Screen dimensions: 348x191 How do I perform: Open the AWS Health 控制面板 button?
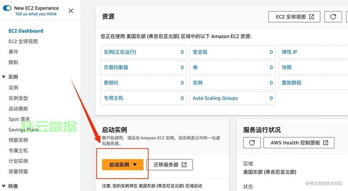[x=299, y=142]
